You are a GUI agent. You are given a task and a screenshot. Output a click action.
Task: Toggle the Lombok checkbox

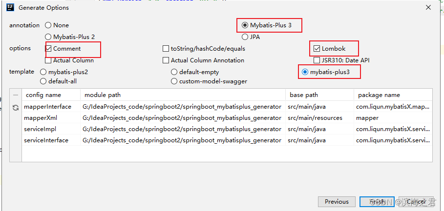(x=317, y=49)
